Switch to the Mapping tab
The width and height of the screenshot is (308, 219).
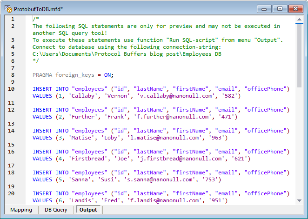tap(21, 210)
